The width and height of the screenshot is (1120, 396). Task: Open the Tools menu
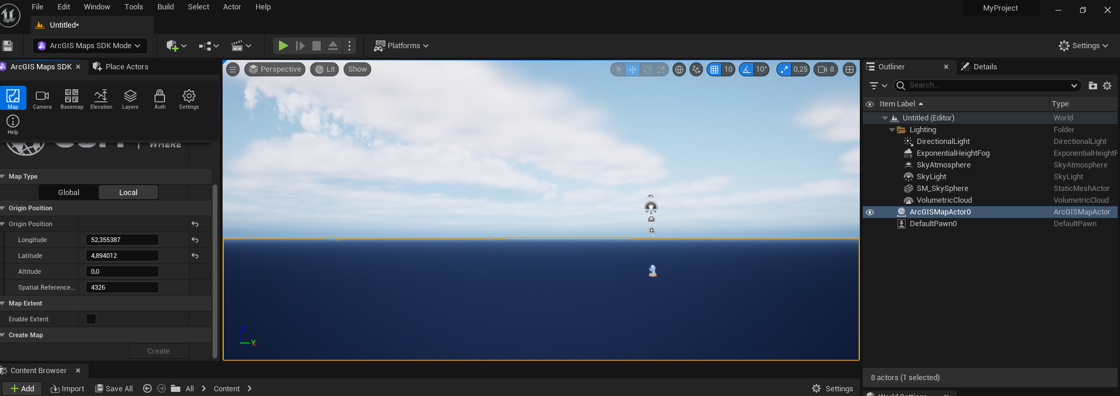point(133,7)
